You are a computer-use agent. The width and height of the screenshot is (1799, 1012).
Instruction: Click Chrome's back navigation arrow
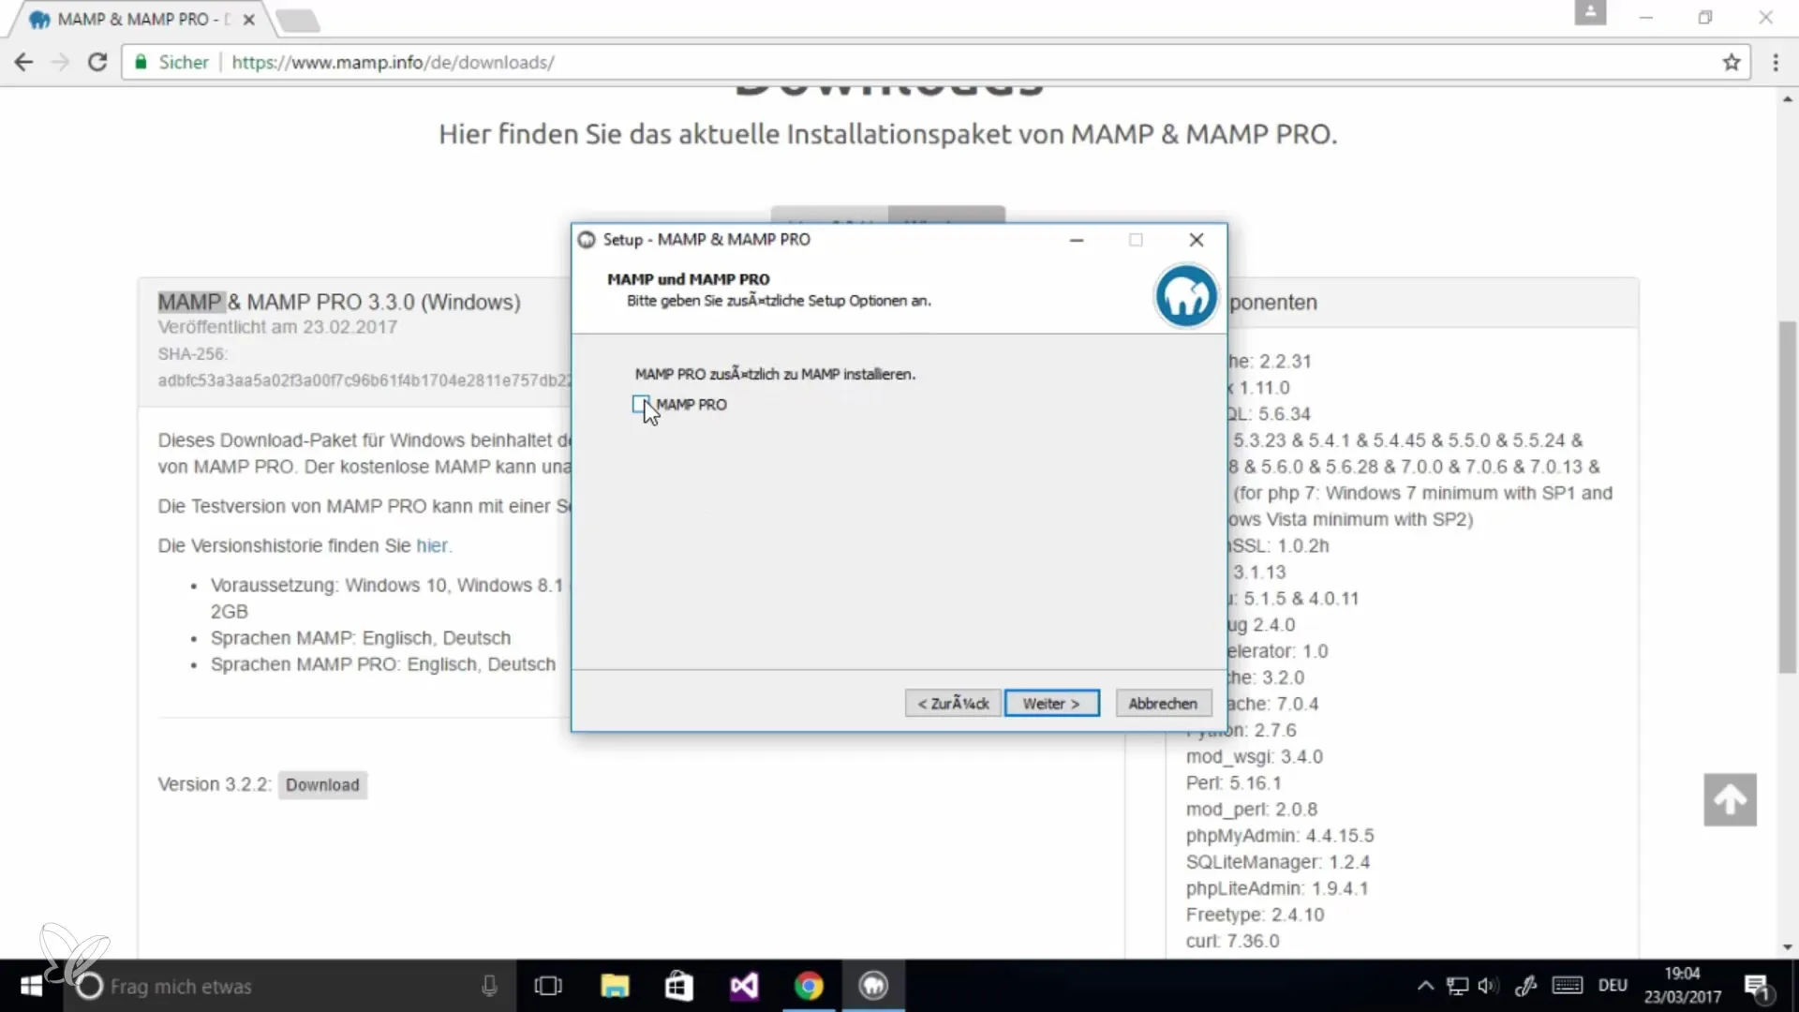(23, 62)
